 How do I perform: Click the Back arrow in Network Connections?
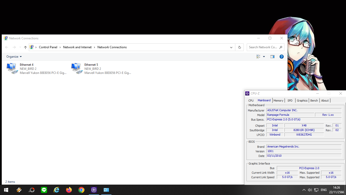coord(7,47)
